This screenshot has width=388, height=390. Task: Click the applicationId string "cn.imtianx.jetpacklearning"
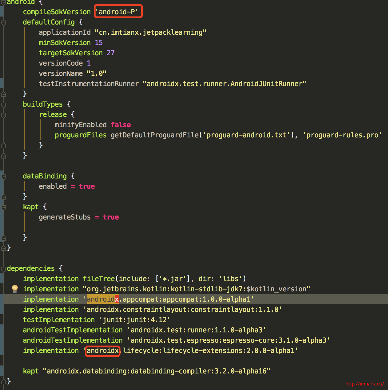click(x=150, y=32)
